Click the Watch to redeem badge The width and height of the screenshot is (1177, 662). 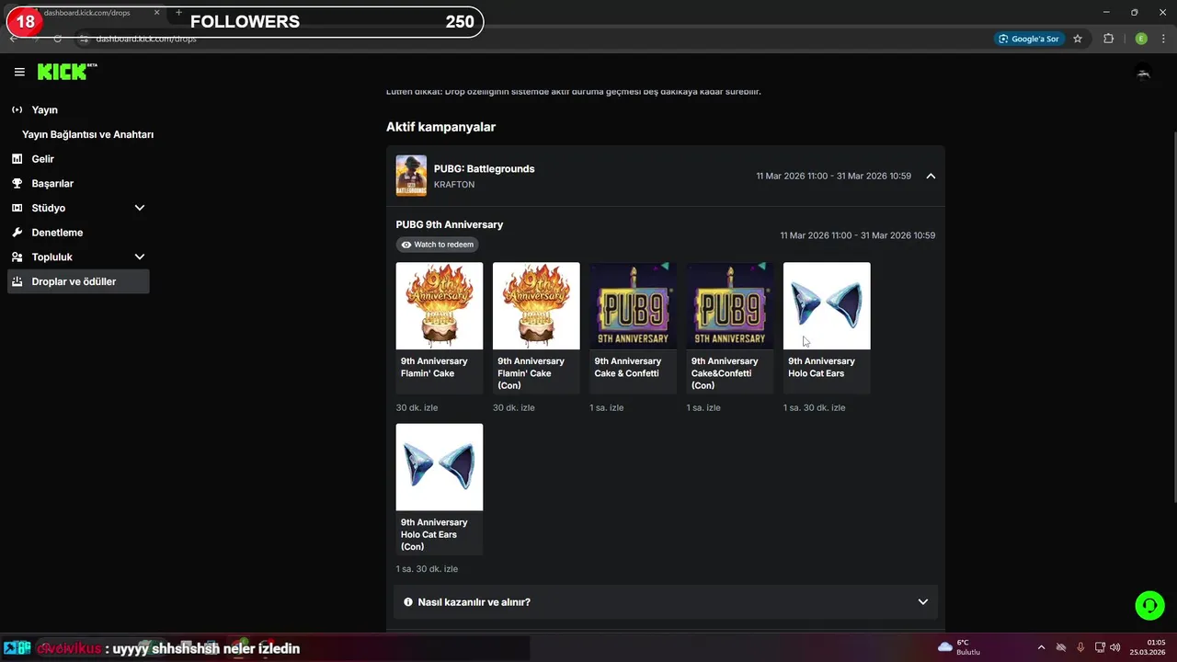438,245
